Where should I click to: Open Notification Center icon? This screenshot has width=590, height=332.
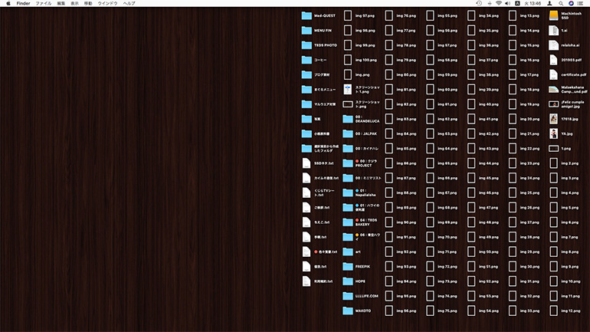pos(582,3)
